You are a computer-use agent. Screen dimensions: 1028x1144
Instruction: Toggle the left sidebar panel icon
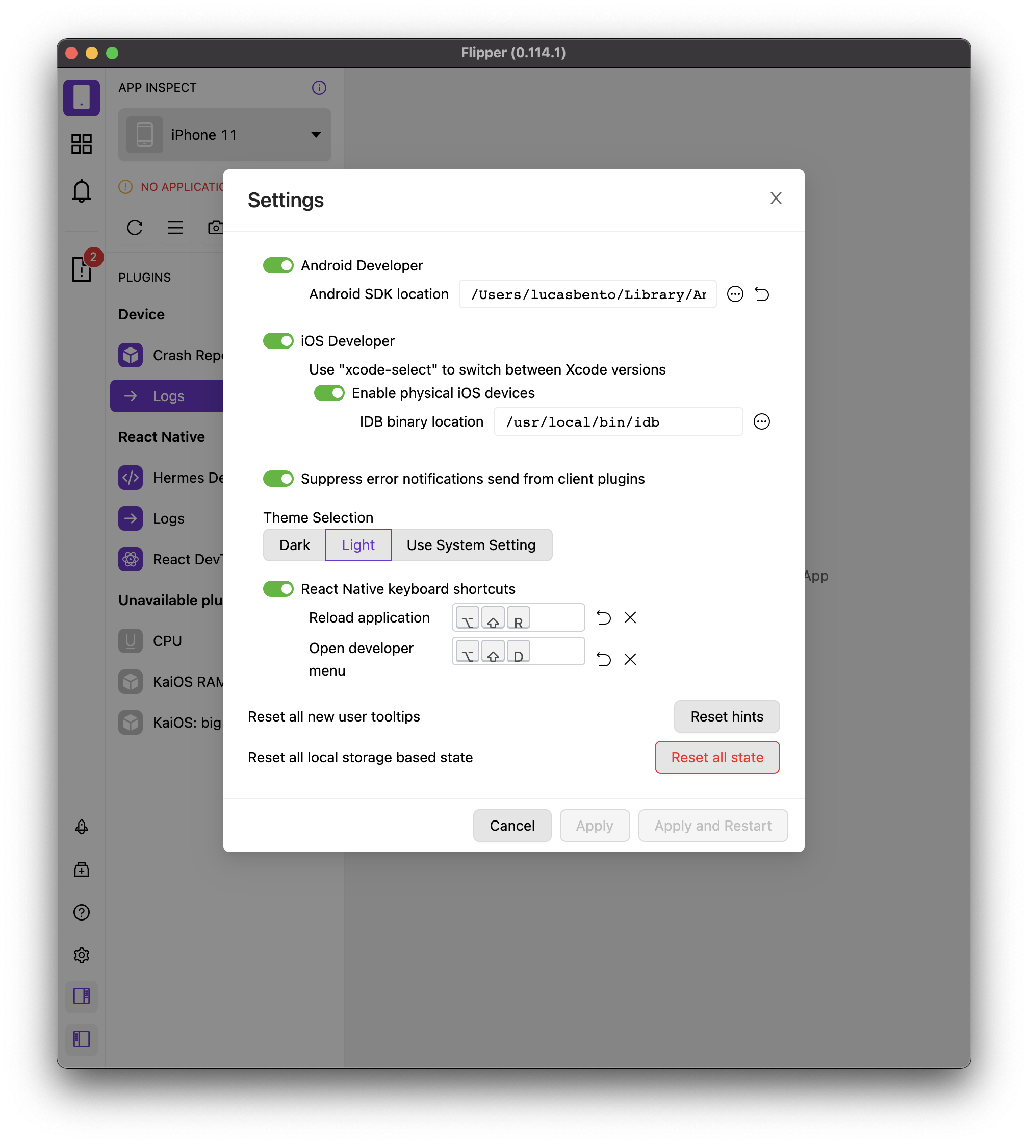[82, 1039]
